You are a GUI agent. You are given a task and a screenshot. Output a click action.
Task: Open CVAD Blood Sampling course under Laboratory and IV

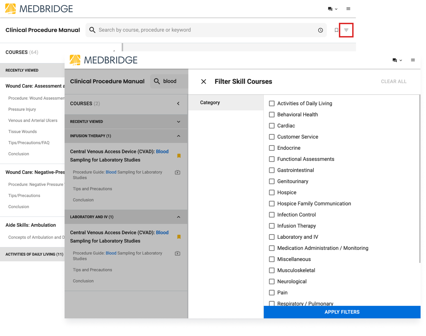pyautogui.click(x=119, y=237)
